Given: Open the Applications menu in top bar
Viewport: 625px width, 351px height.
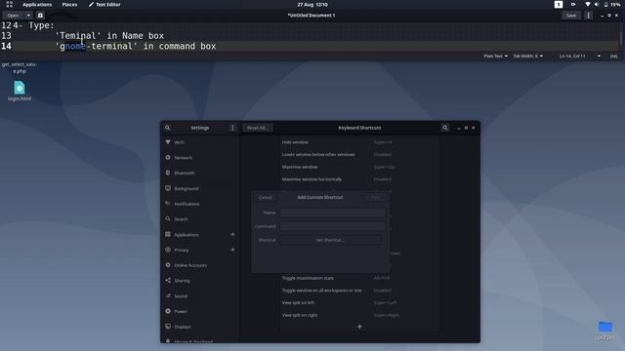Looking at the screenshot, I should pos(37,4).
